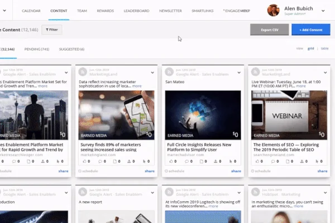Click schedule on the Full Circle Insights card

(x=175, y=171)
